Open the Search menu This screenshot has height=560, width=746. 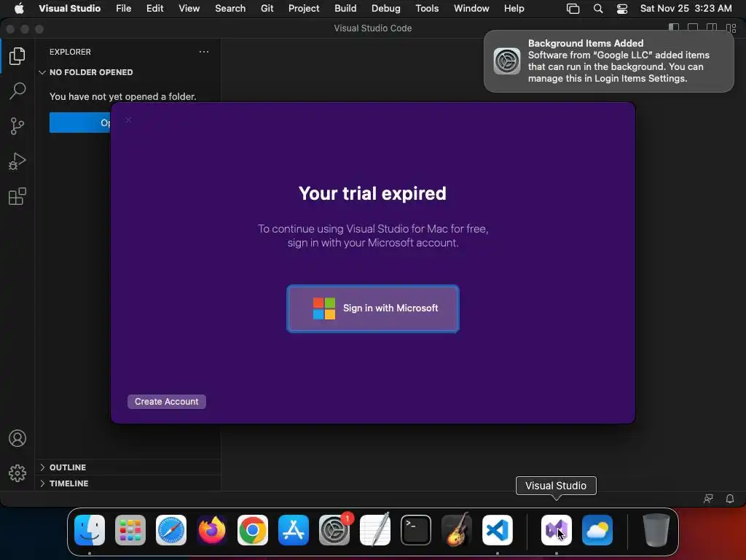pos(230,8)
